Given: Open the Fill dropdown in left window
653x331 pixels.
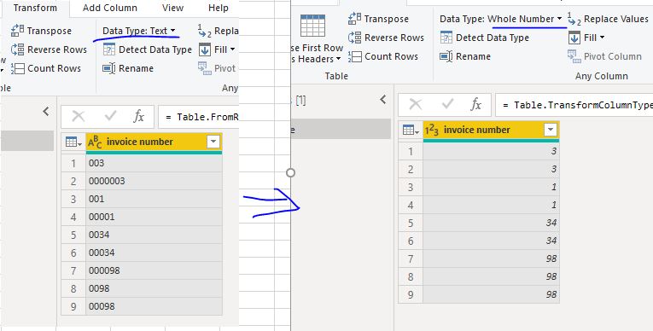Looking at the screenshot, I should (217, 49).
